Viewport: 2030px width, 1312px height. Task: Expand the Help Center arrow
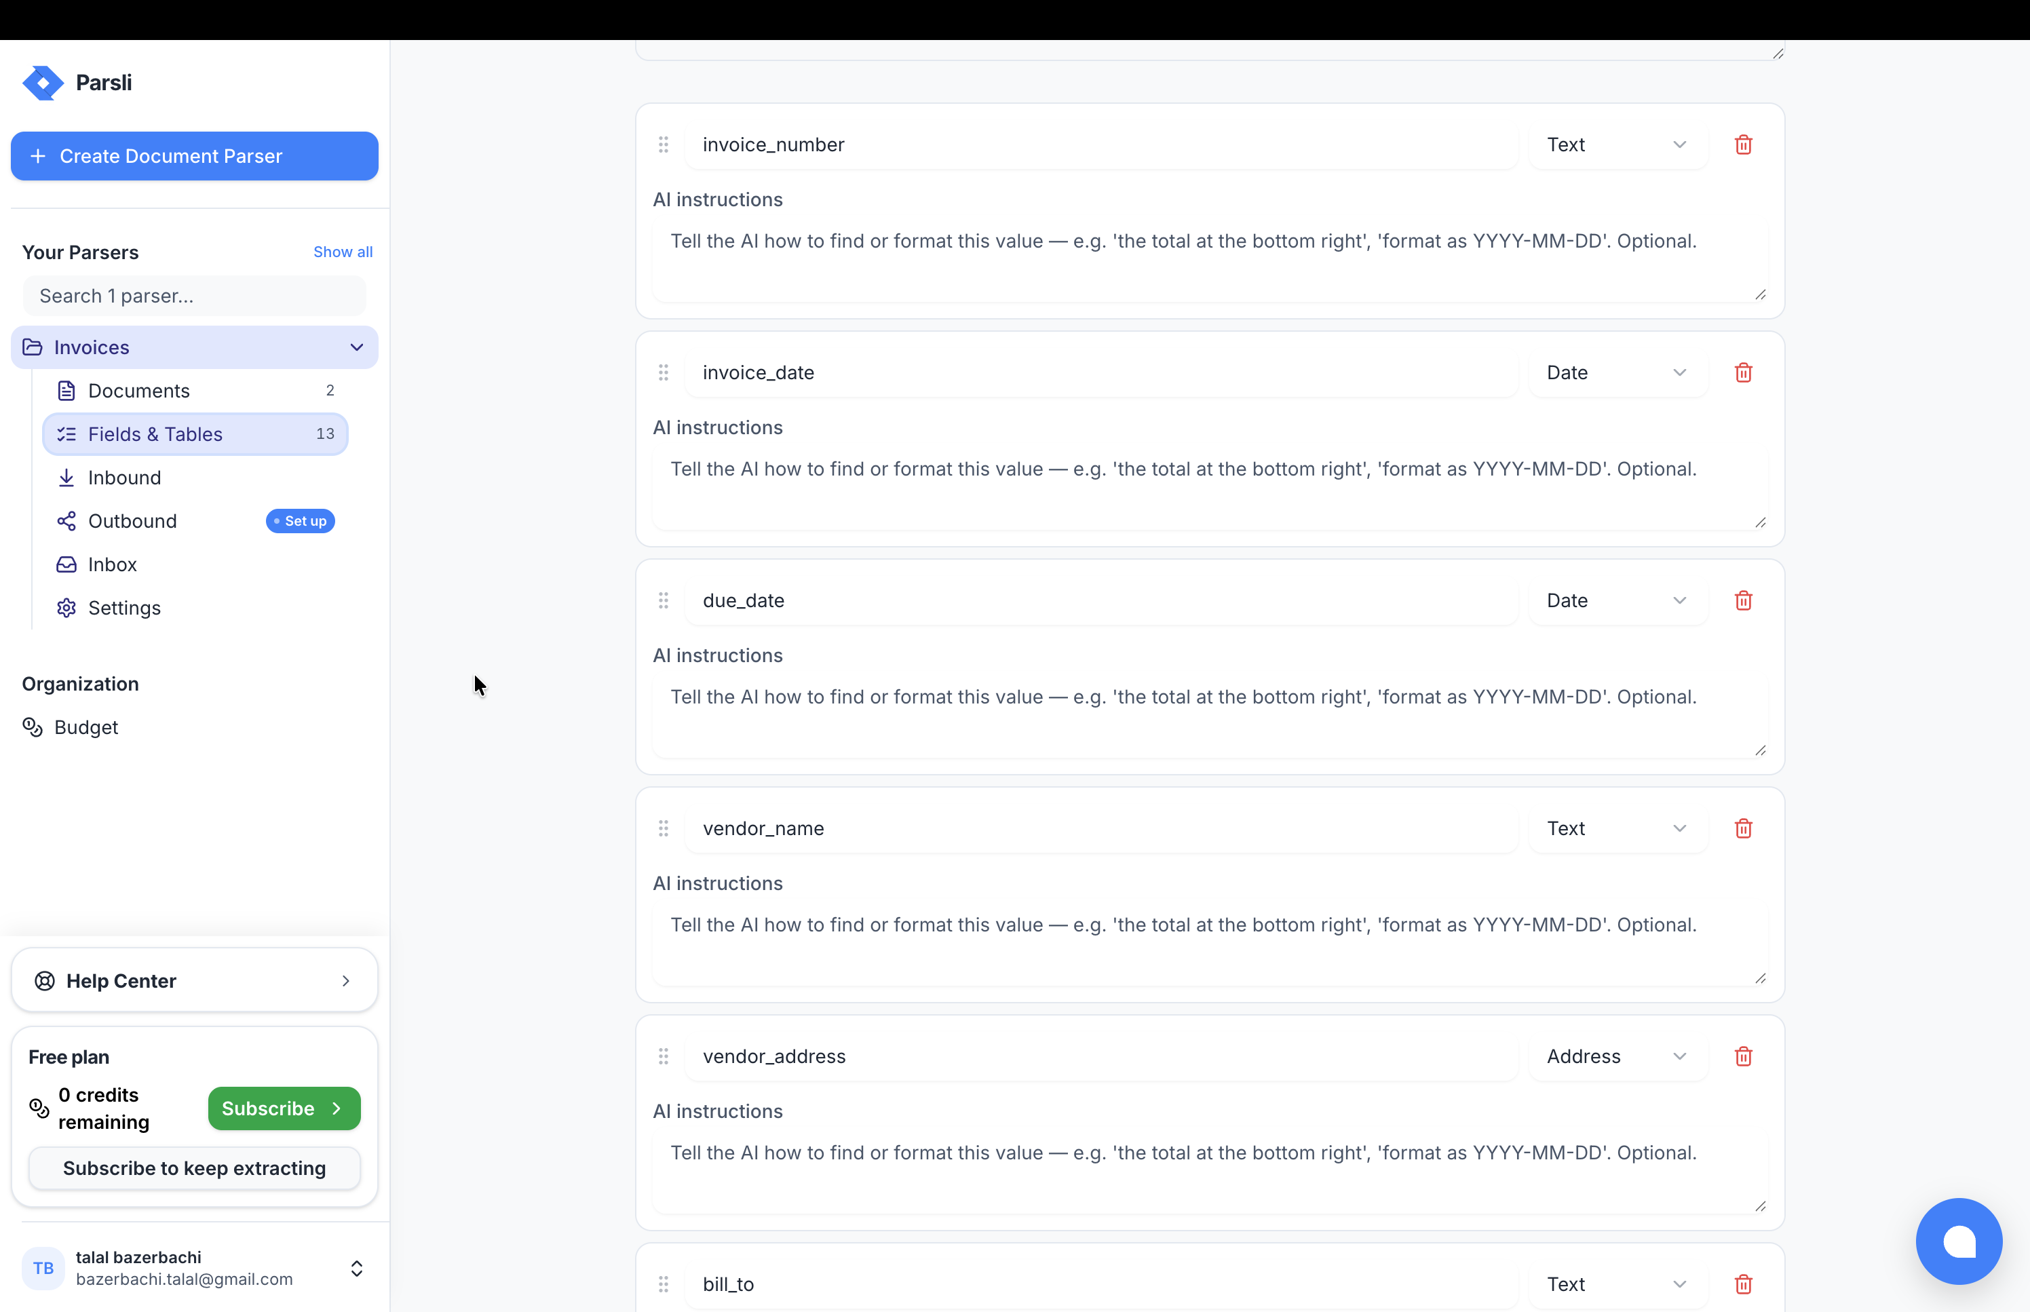click(x=346, y=982)
